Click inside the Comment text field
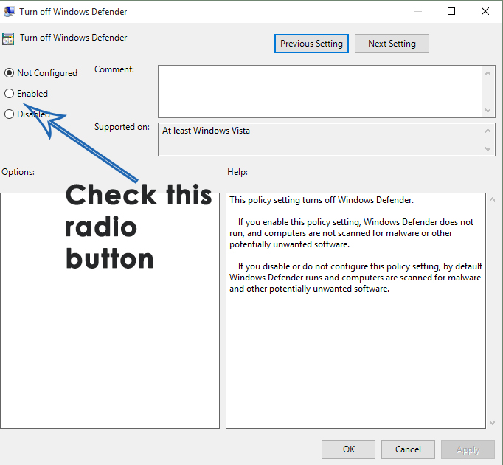503x465 pixels. pos(320,92)
